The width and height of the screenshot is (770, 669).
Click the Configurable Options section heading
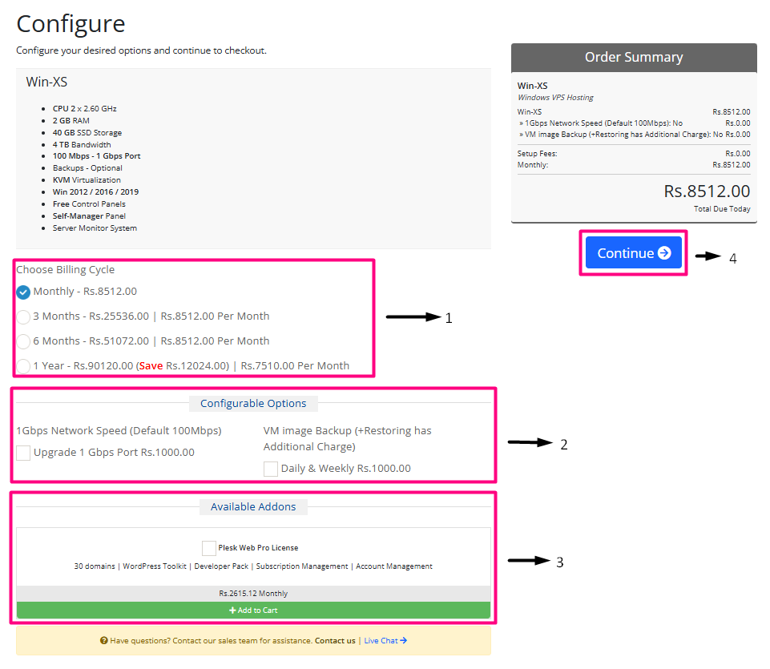tap(253, 403)
